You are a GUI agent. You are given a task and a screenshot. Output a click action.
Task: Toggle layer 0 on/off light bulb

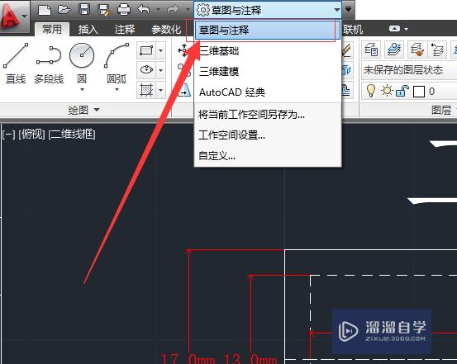click(x=371, y=91)
